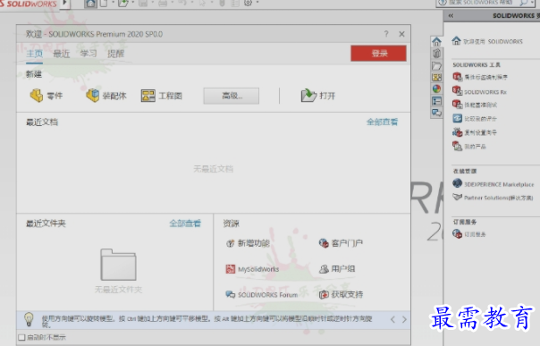Close the welcome dialog
The width and height of the screenshot is (540, 346).
click(x=401, y=34)
